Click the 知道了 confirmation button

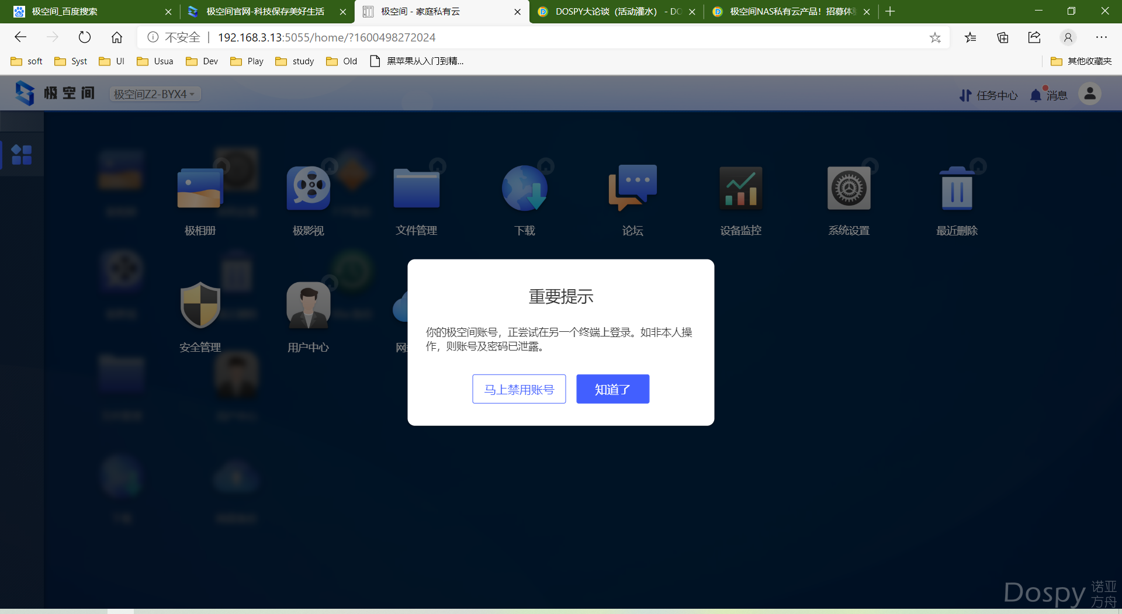point(612,389)
